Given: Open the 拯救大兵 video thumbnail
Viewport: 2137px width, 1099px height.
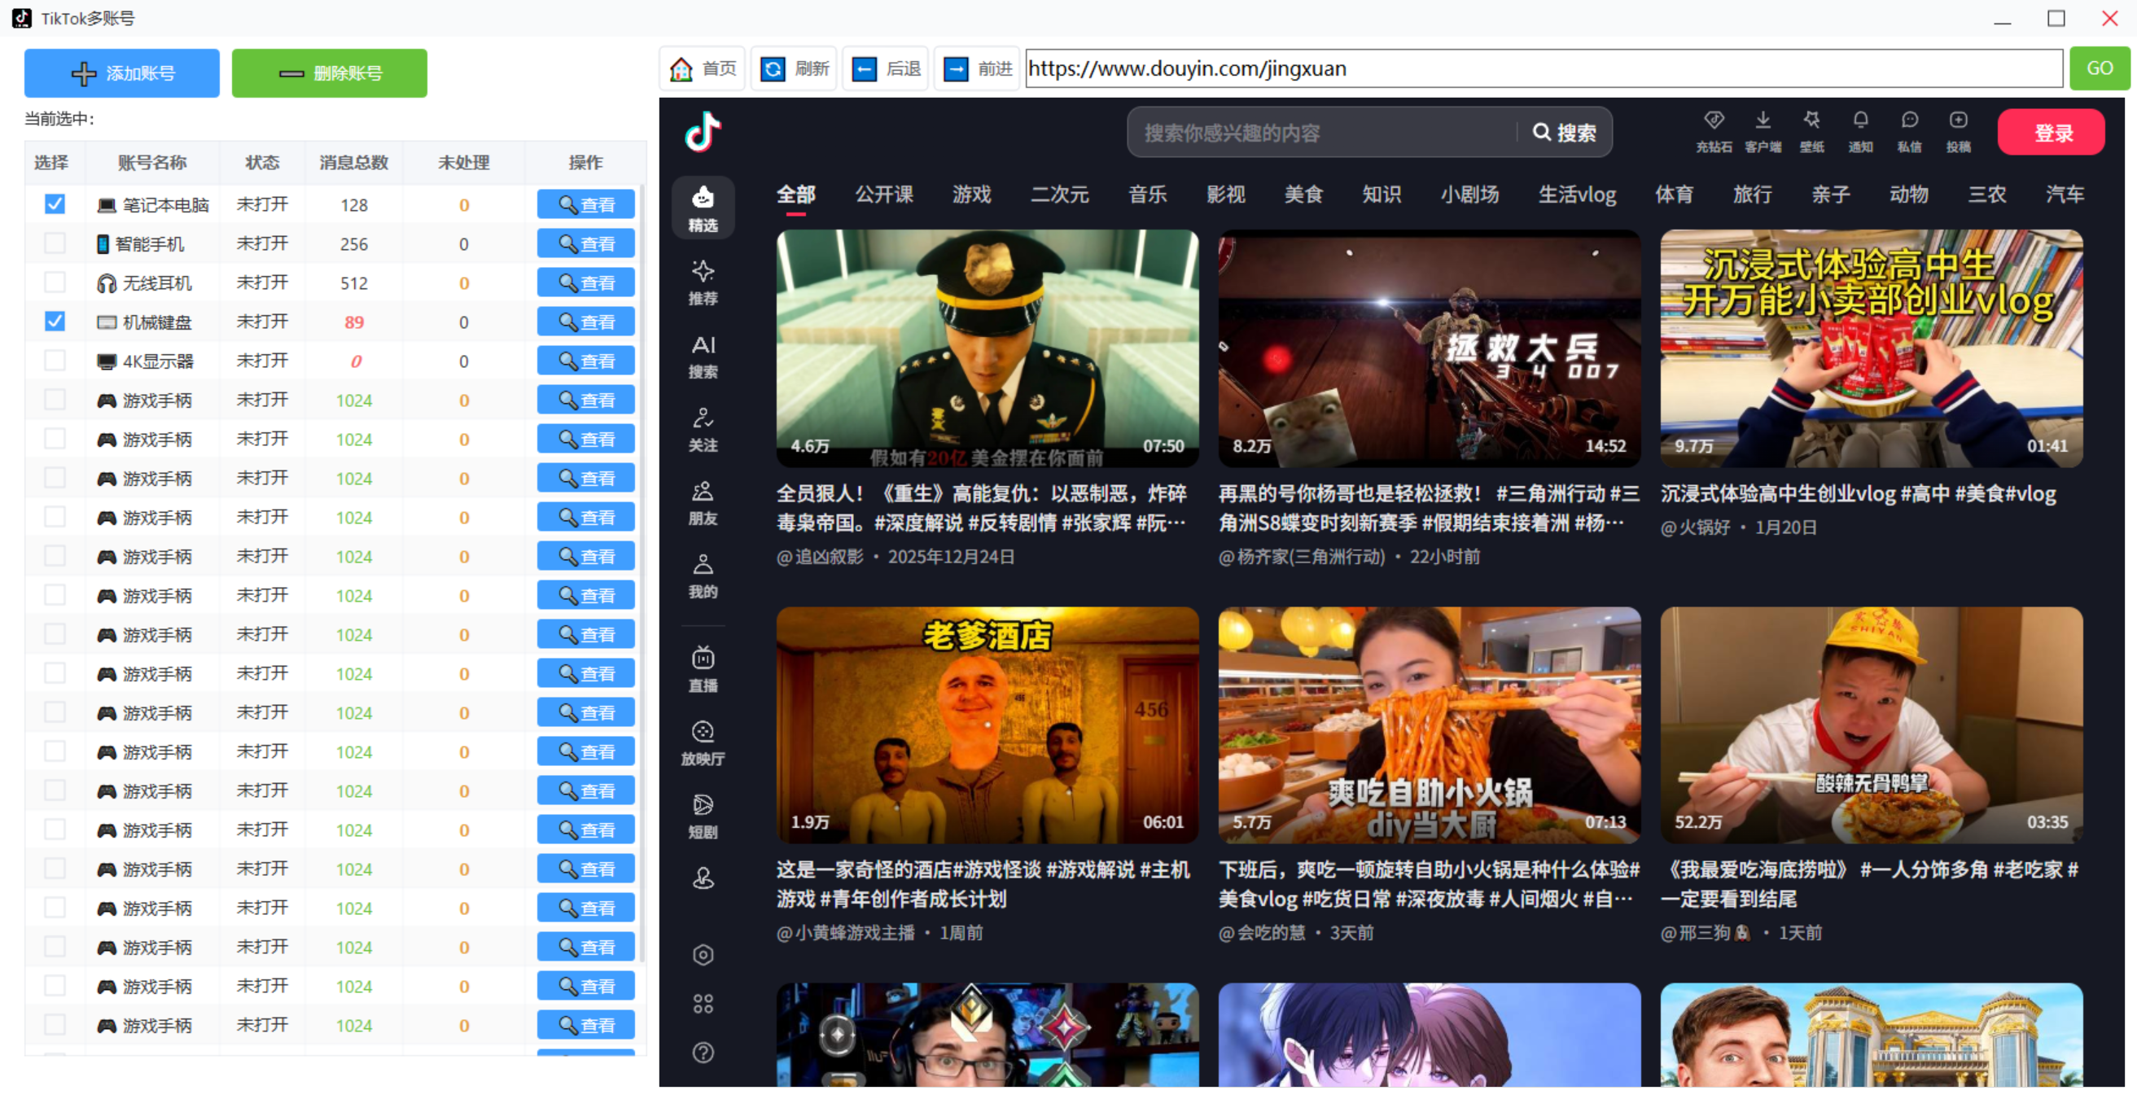Looking at the screenshot, I should 1430,348.
